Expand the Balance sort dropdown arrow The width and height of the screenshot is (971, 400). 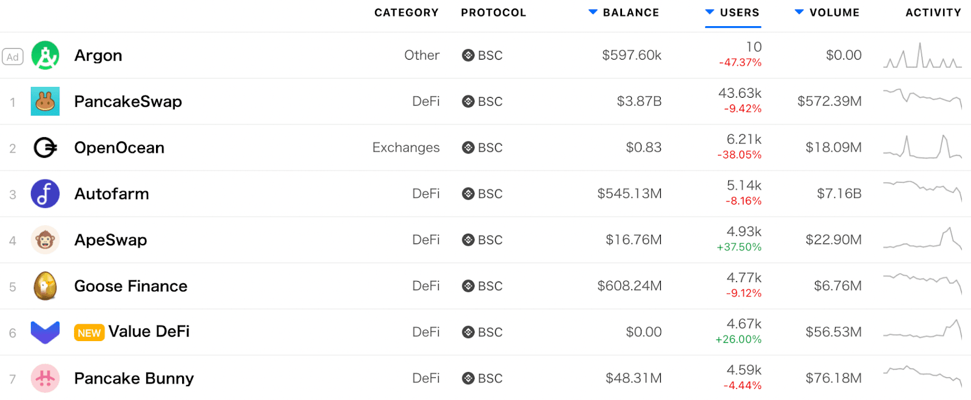tap(593, 12)
